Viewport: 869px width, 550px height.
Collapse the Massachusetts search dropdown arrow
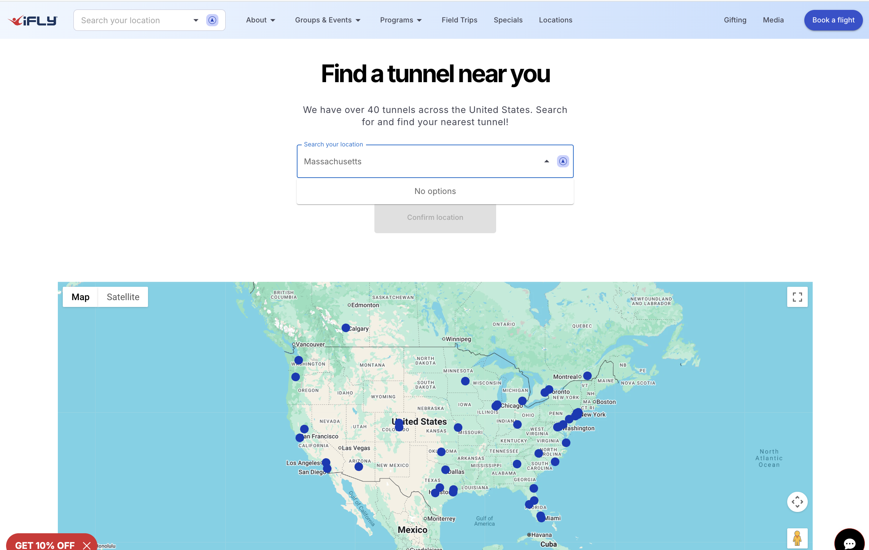pos(546,161)
